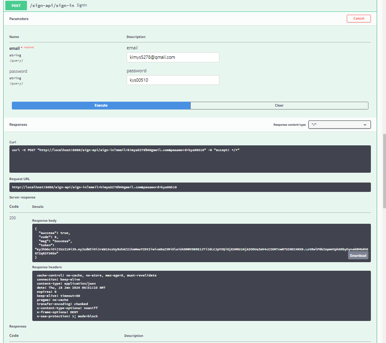Click the green POST method badge
This screenshot has height=343, width=386.
pyautogui.click(x=16, y=5)
